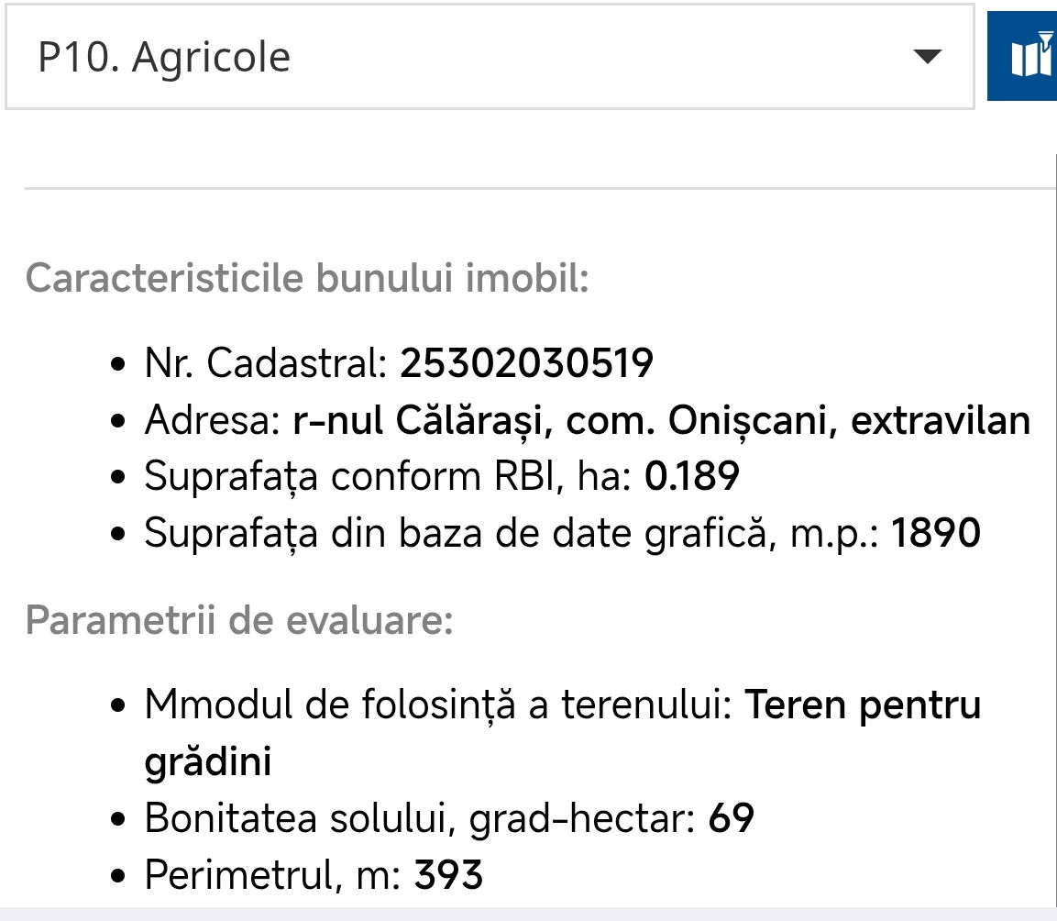Click the Suprafața conform RBI label
Image resolution: width=1057 pixels, height=921 pixels.
pos(389,477)
